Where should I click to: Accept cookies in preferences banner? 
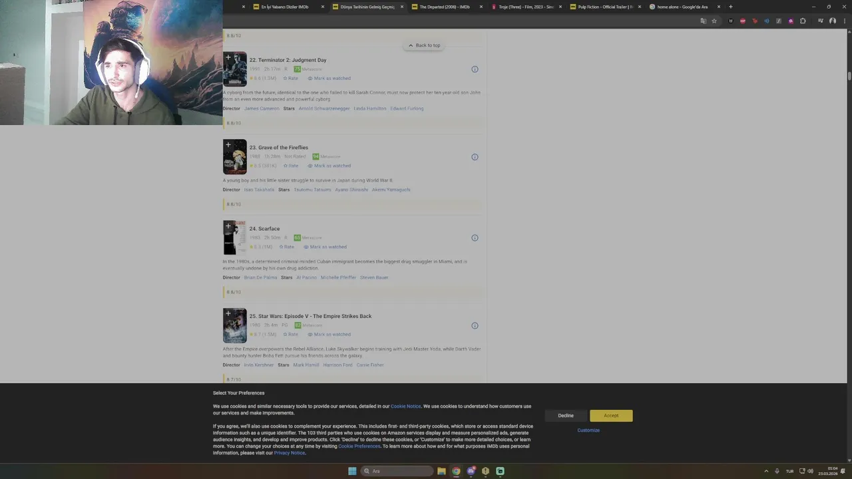click(x=611, y=416)
